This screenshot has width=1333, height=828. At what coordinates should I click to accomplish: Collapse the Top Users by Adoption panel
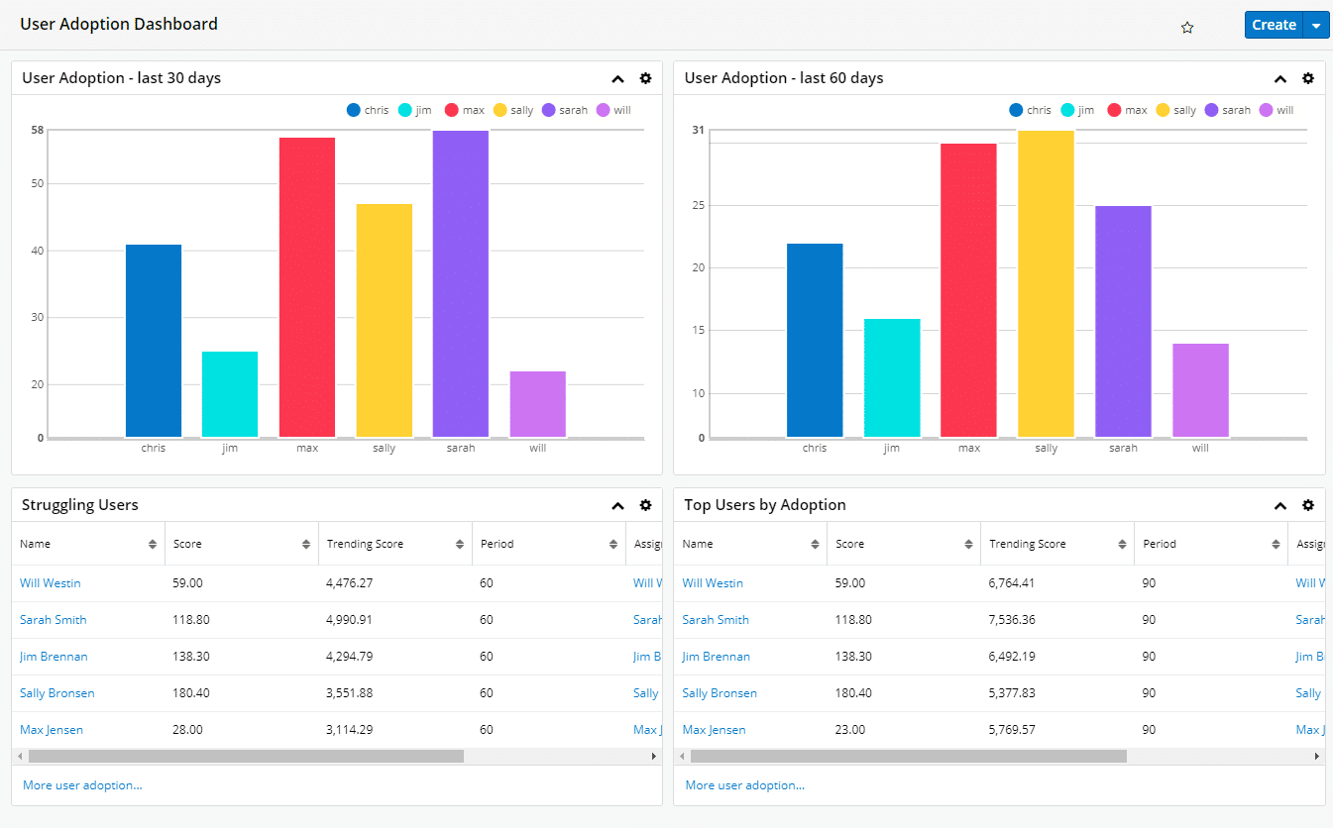pos(1279,506)
